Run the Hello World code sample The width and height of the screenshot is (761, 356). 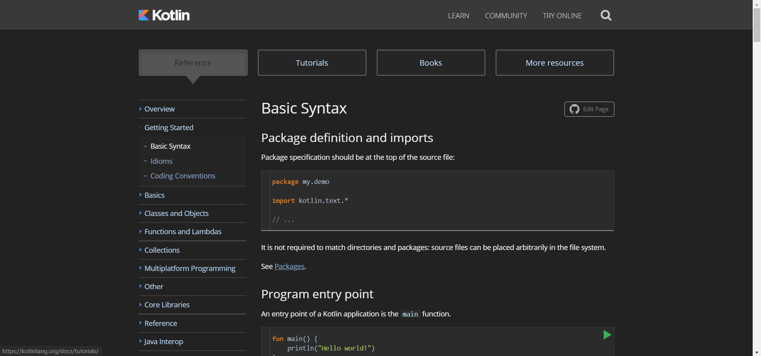607,335
